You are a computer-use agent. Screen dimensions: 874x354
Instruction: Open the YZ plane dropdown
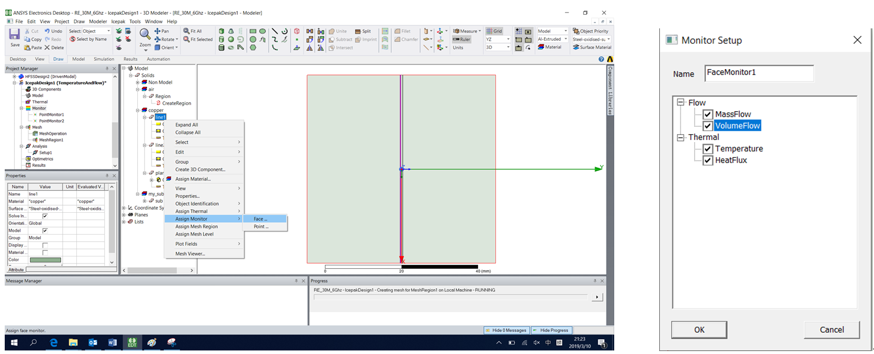[x=508, y=40]
